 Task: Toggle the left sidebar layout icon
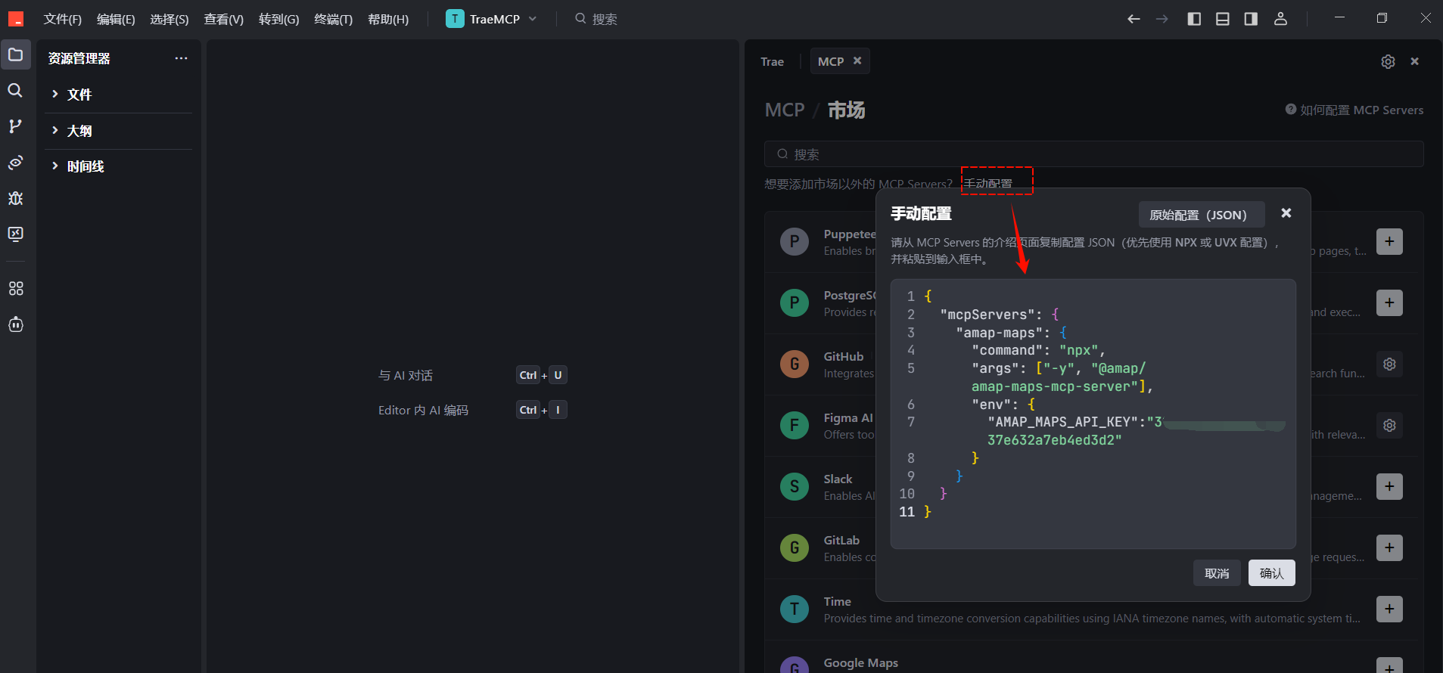point(1194,19)
